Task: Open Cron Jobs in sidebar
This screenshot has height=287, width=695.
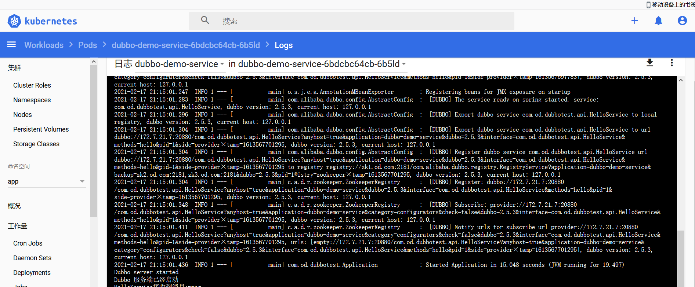Action: point(28,243)
